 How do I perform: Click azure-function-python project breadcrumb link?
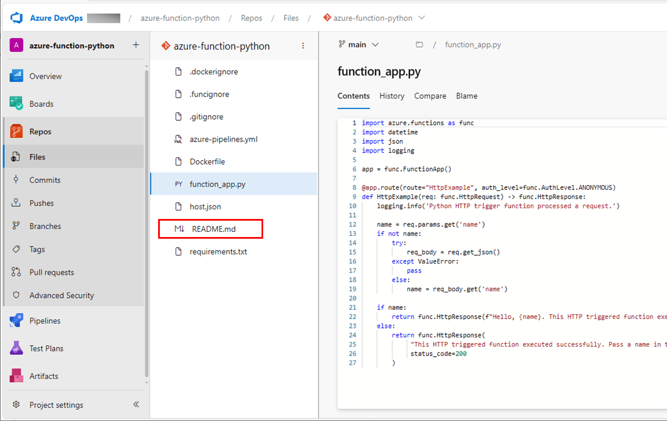pos(180,18)
